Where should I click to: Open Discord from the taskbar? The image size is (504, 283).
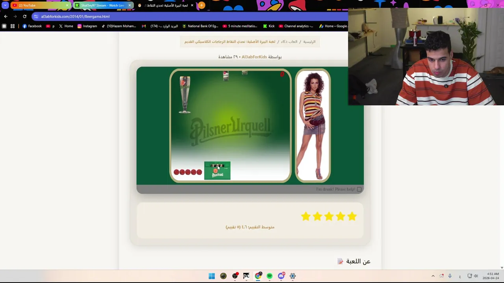tap(281, 276)
